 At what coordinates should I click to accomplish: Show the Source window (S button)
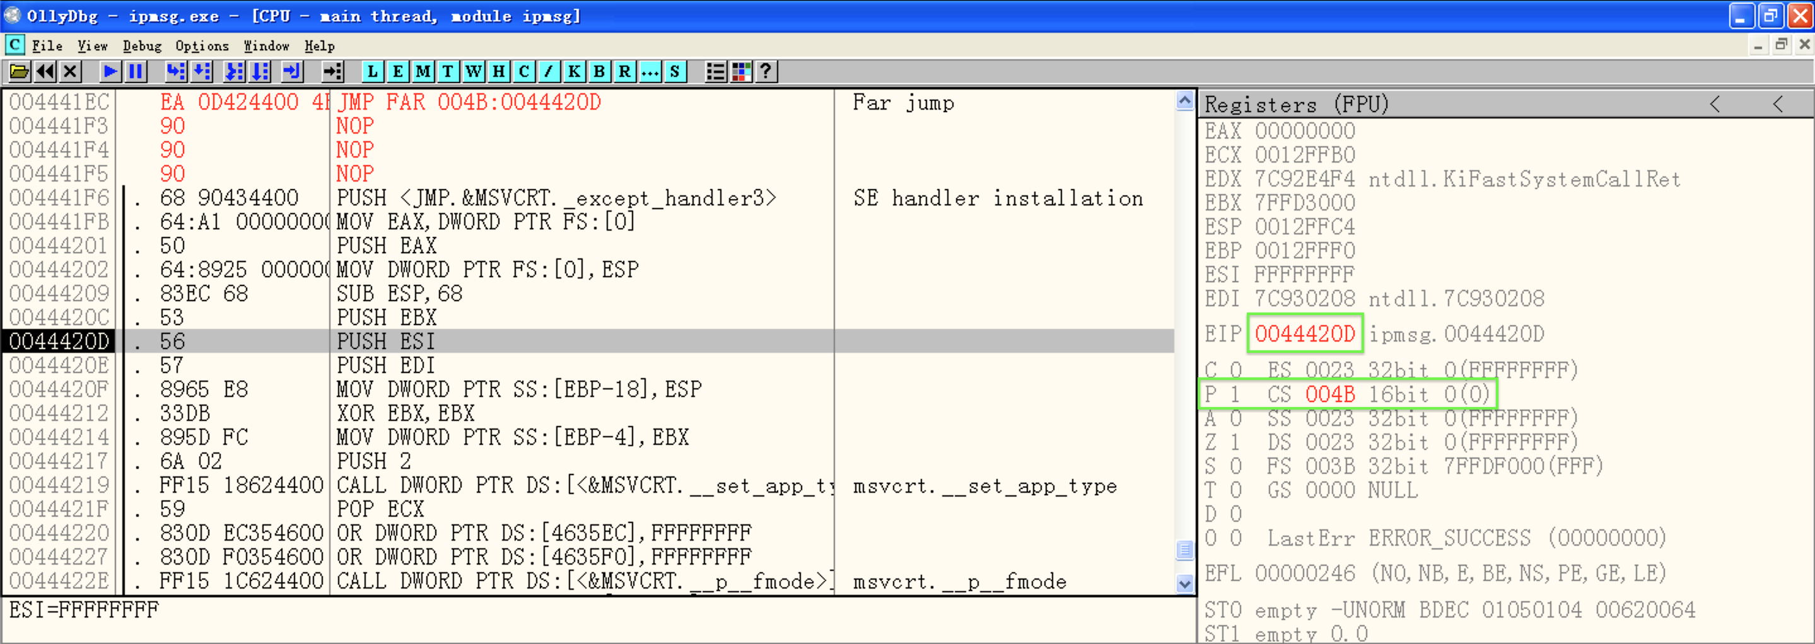coord(675,71)
